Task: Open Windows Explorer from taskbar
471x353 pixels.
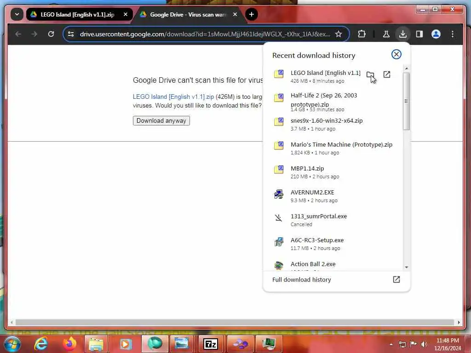Action: click(96, 344)
